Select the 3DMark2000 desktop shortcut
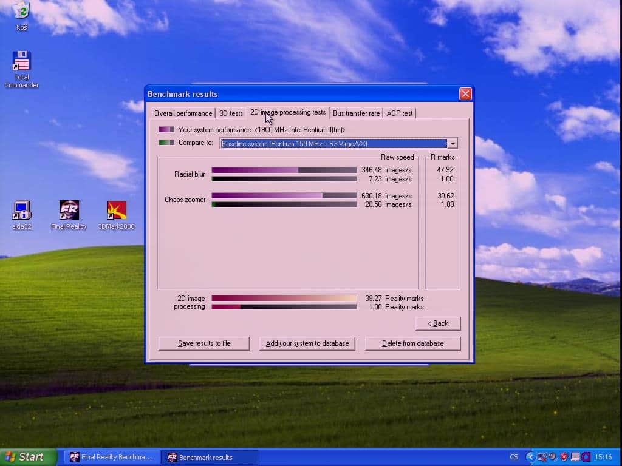Screen dimensions: 622x466 (x=116, y=215)
